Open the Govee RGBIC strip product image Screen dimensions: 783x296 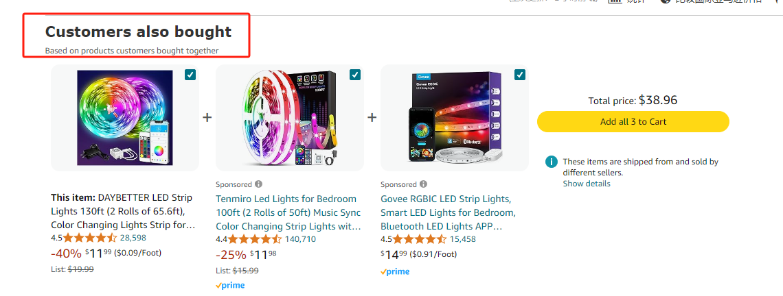455,118
